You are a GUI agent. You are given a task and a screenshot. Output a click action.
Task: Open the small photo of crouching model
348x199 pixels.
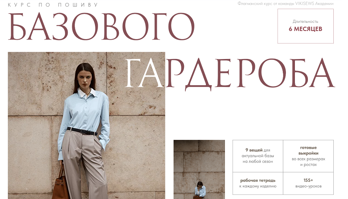pos(199,169)
